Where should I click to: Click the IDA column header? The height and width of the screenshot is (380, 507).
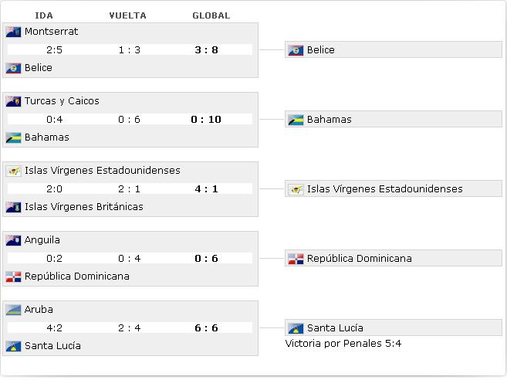point(44,15)
